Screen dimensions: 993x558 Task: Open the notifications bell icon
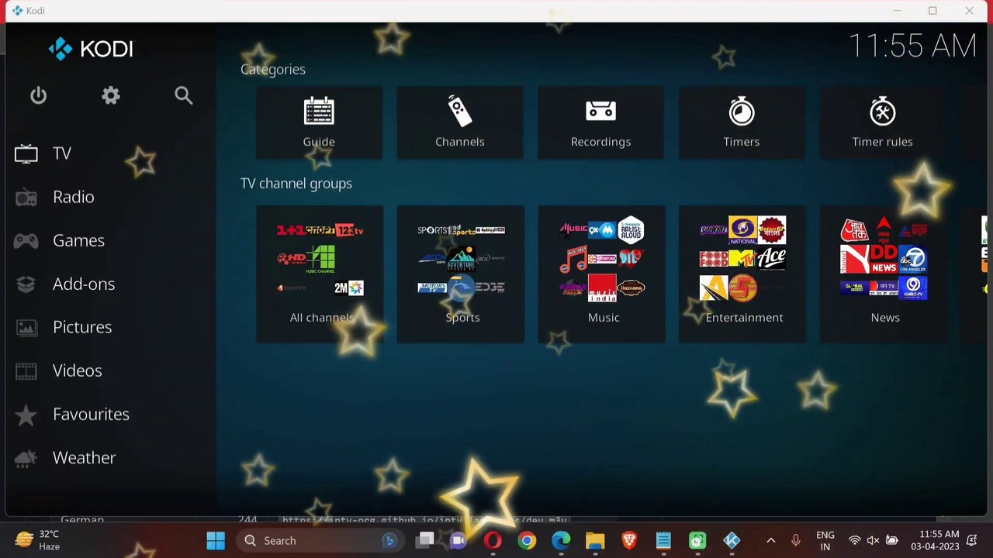972,540
